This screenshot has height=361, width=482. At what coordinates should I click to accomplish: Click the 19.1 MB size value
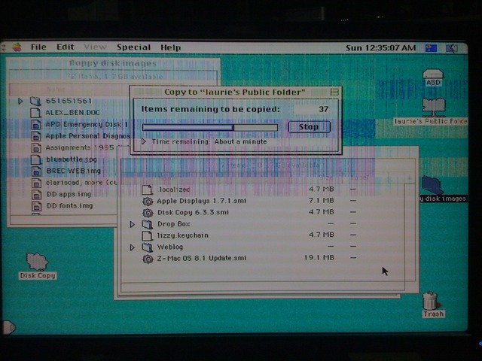tap(319, 257)
